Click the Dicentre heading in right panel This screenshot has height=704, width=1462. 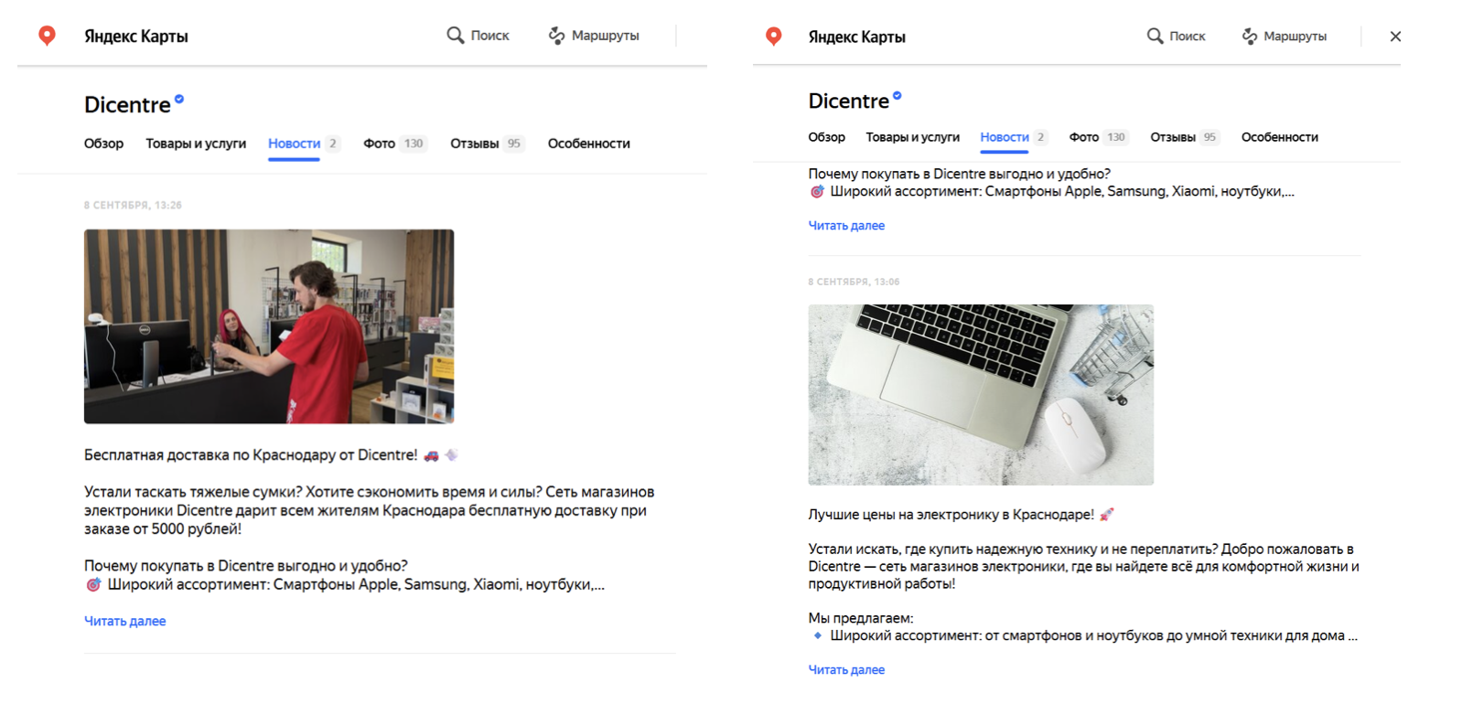coord(848,101)
